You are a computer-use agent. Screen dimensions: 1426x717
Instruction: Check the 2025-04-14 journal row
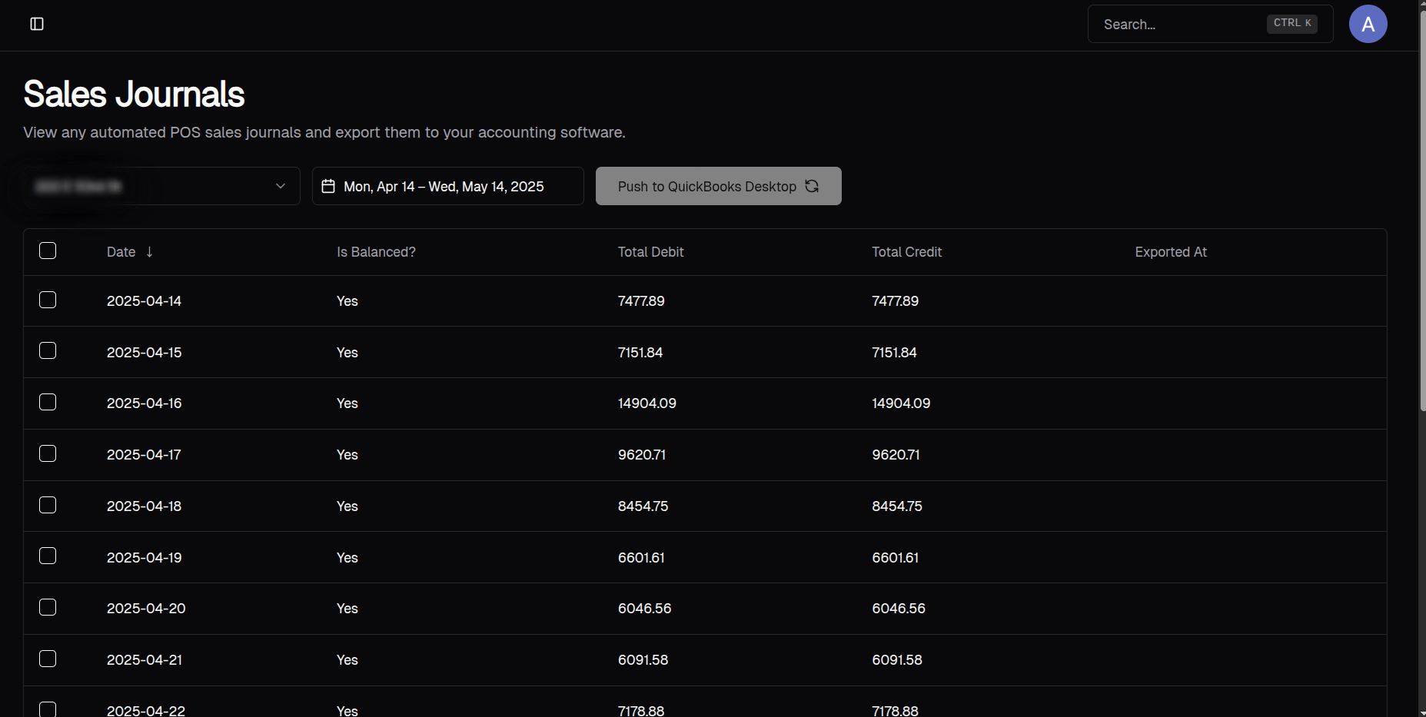(48, 300)
